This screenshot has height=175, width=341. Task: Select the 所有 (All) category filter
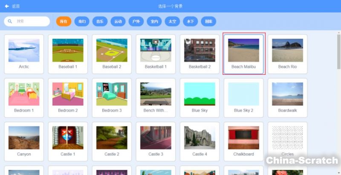(x=63, y=21)
